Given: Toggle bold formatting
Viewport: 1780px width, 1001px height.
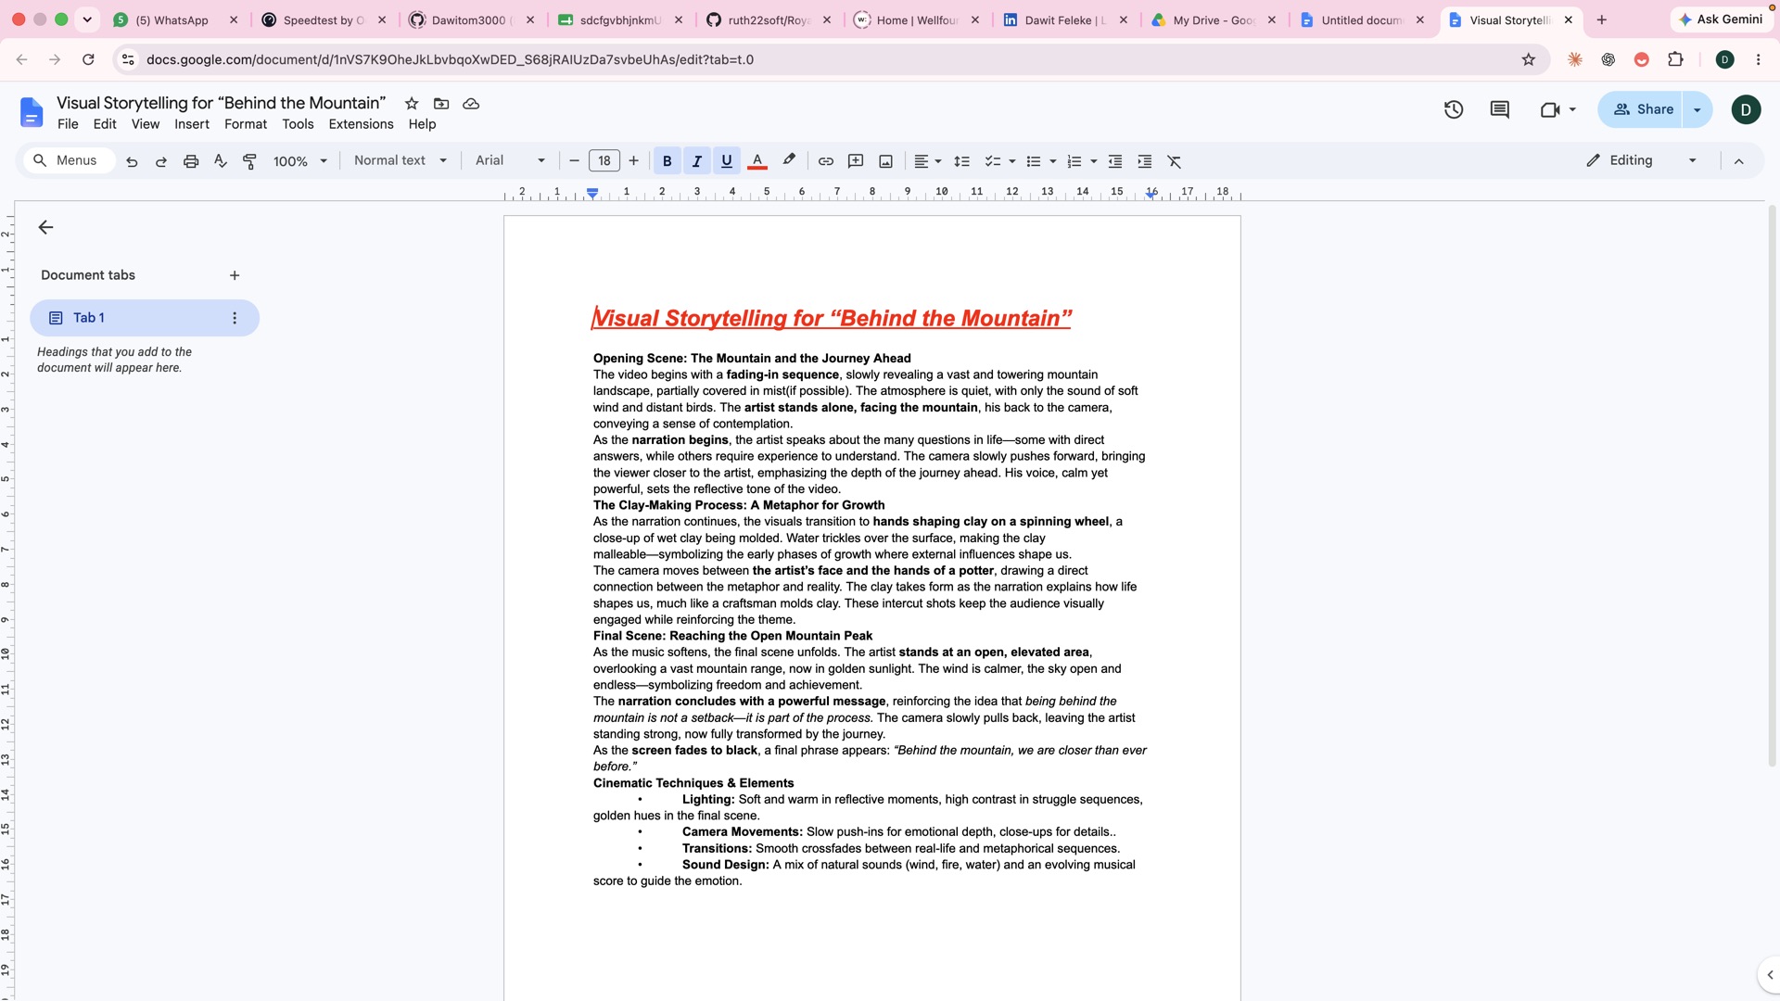Looking at the screenshot, I should 667,161.
